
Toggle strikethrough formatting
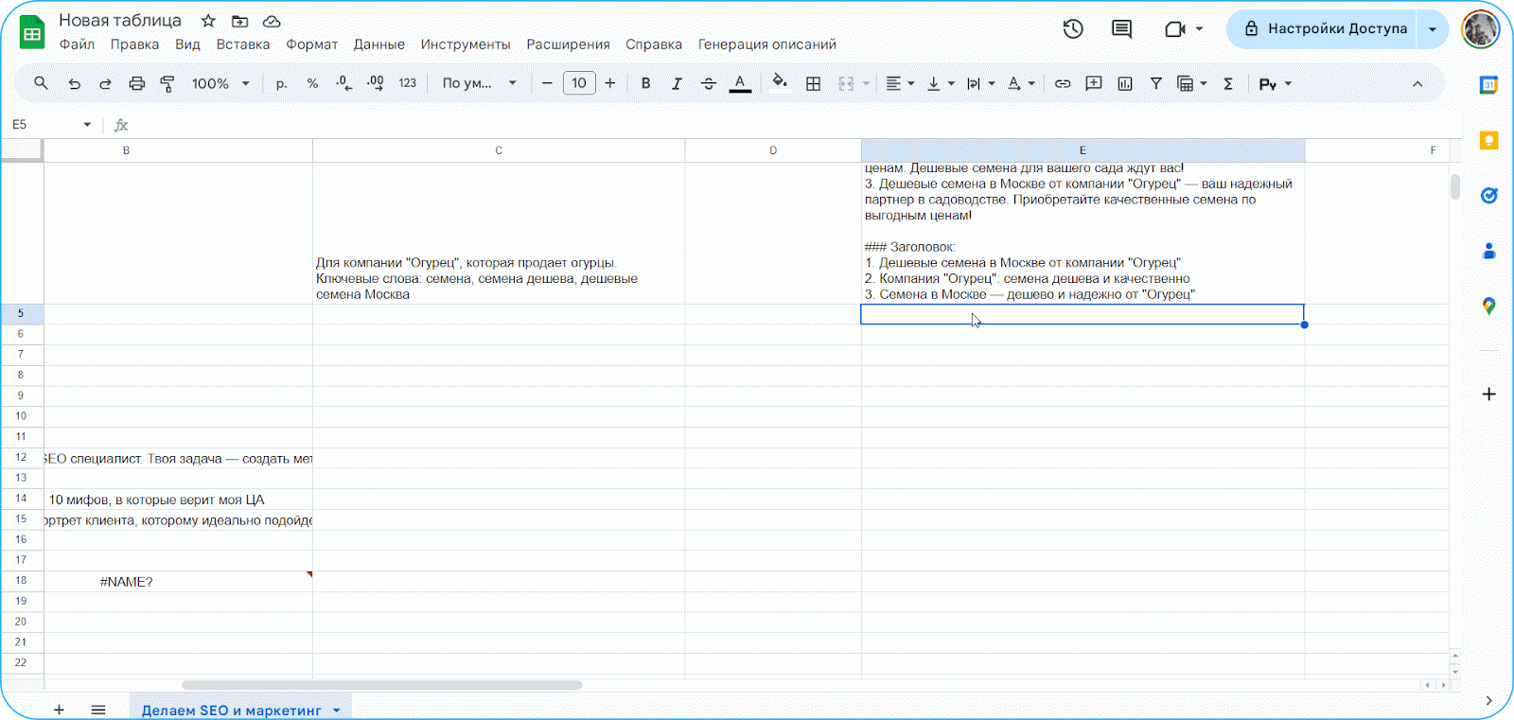[x=709, y=83]
